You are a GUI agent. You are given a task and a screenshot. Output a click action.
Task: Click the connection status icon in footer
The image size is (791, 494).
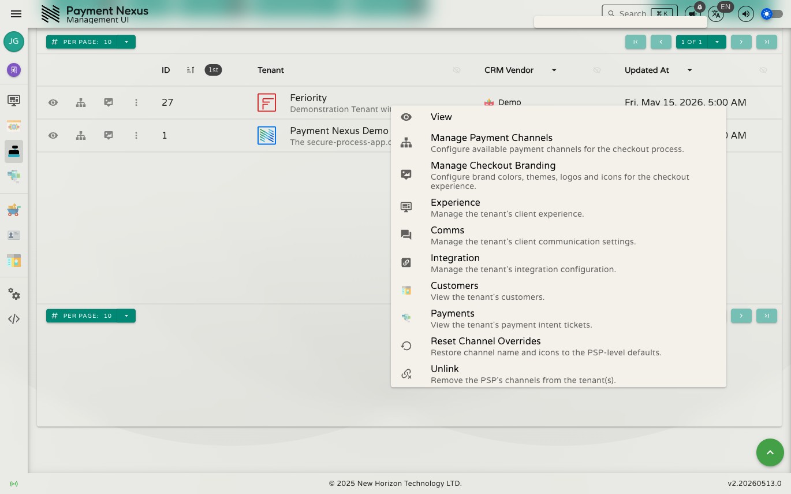pos(14,484)
